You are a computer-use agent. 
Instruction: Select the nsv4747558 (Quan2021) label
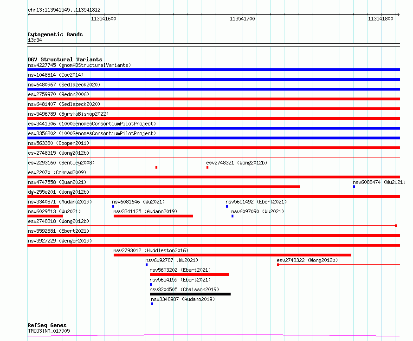[57, 182]
